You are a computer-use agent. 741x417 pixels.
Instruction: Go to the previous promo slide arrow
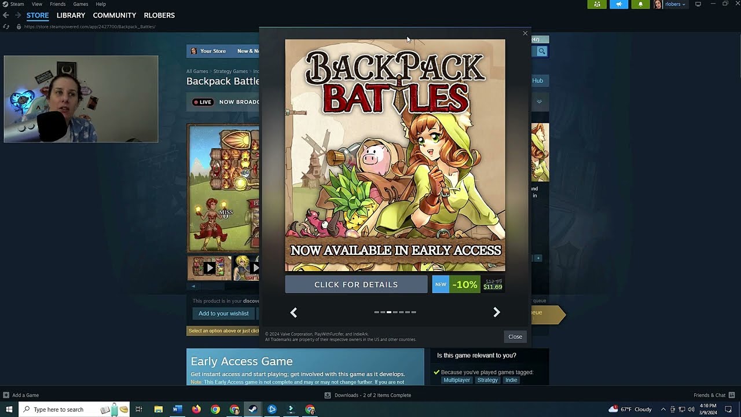[294, 313]
